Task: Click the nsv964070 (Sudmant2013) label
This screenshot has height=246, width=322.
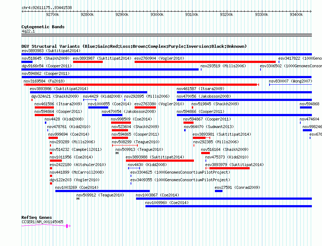Action: [209, 127]
